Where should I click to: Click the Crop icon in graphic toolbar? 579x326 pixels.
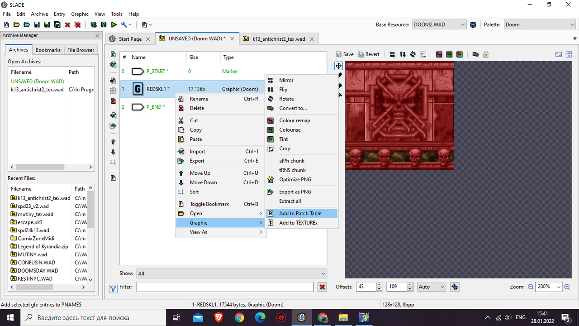[x=423, y=54]
